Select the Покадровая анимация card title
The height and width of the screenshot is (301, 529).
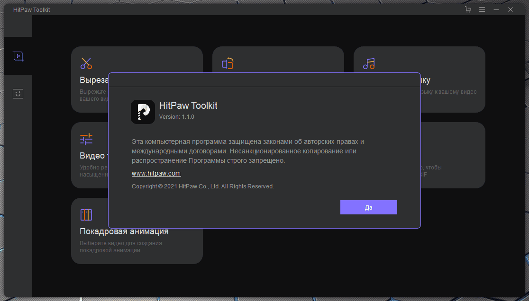pos(124,231)
